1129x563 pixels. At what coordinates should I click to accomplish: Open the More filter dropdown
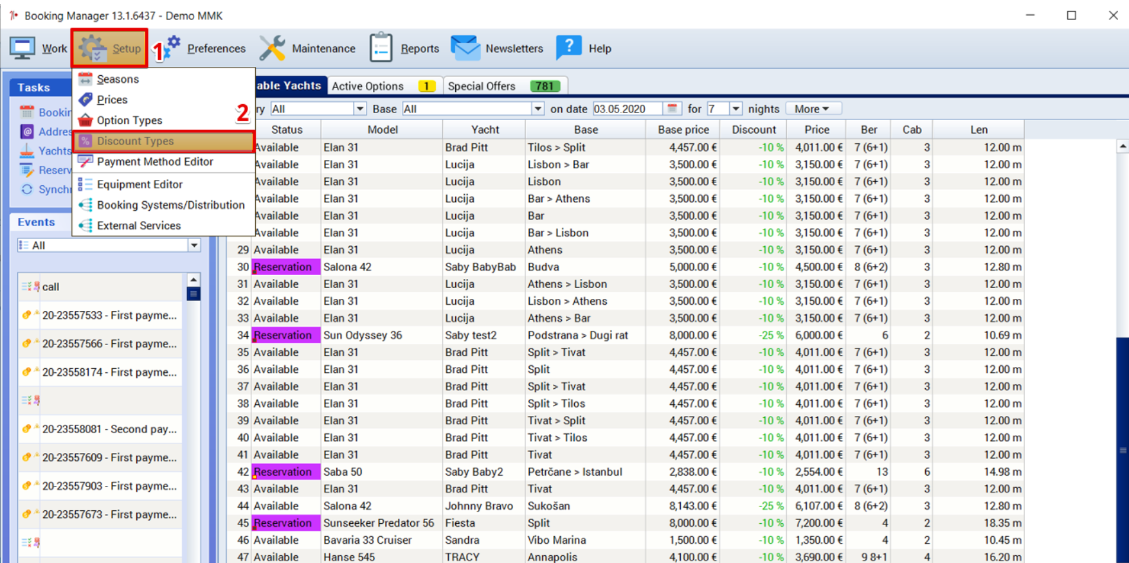click(813, 109)
